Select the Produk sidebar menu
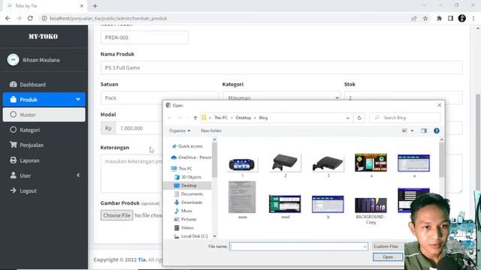Viewport: 481px width, 270px height. point(44,100)
